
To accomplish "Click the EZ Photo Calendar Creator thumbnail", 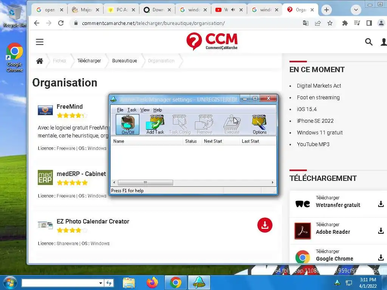I will [45, 225].
